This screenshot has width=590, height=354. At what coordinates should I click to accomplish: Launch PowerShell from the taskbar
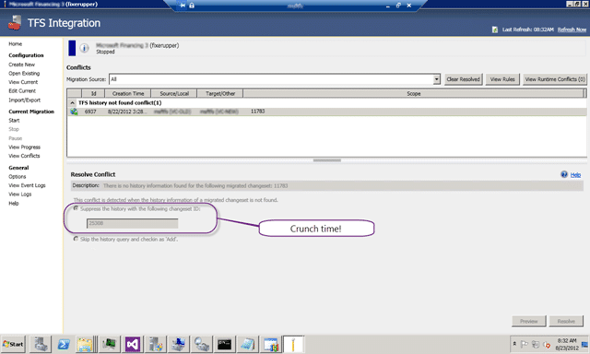[64, 344]
